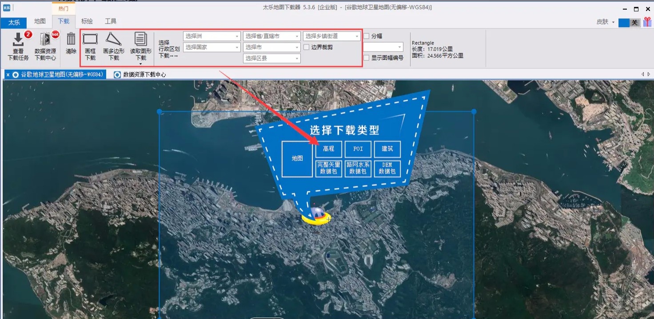
Task: Click the 面积：24.566平方公里 text
Action: [438, 55]
